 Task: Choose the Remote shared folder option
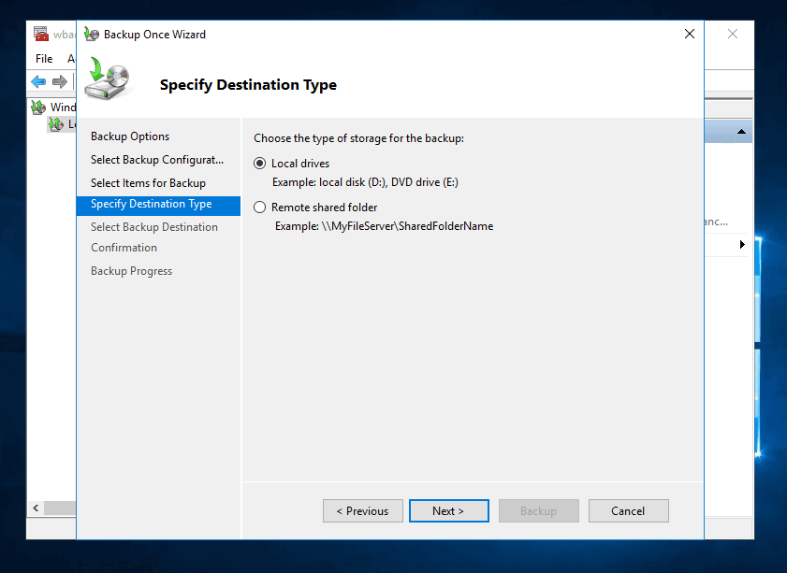[260, 208]
